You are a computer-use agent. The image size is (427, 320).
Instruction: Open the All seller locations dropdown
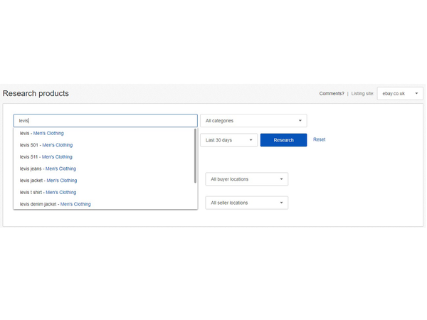tap(247, 203)
